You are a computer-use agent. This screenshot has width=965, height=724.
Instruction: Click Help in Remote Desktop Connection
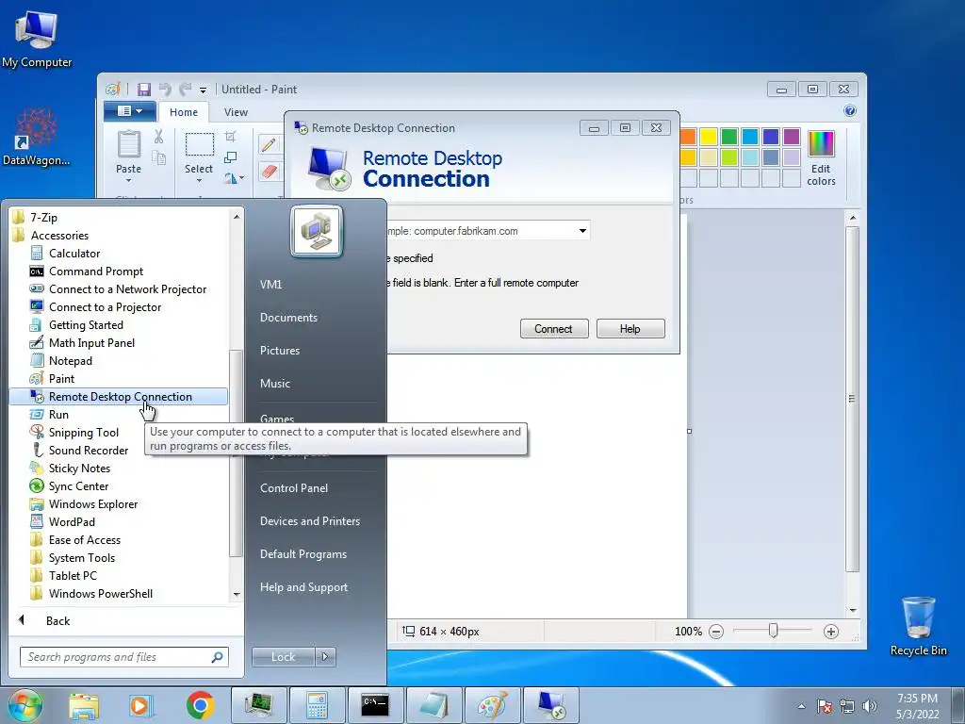pos(630,329)
